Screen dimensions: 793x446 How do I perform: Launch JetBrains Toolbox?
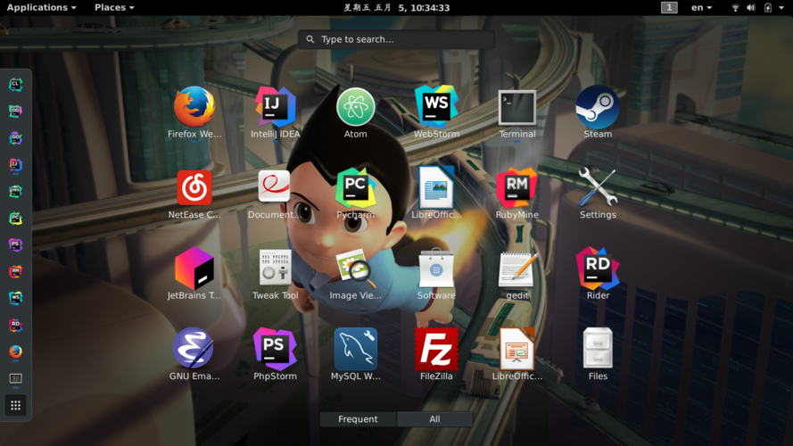tap(194, 268)
